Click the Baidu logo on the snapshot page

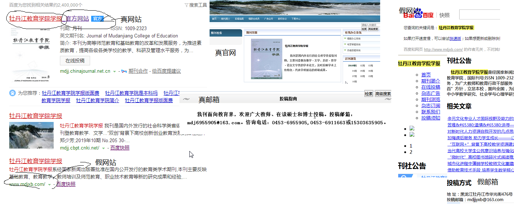[418, 14]
